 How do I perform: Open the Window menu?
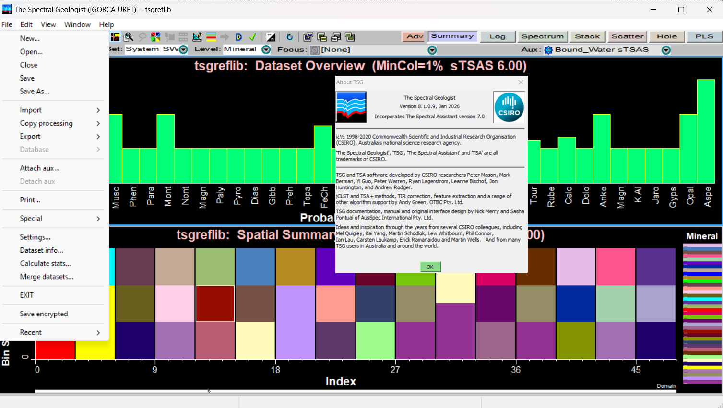point(77,24)
